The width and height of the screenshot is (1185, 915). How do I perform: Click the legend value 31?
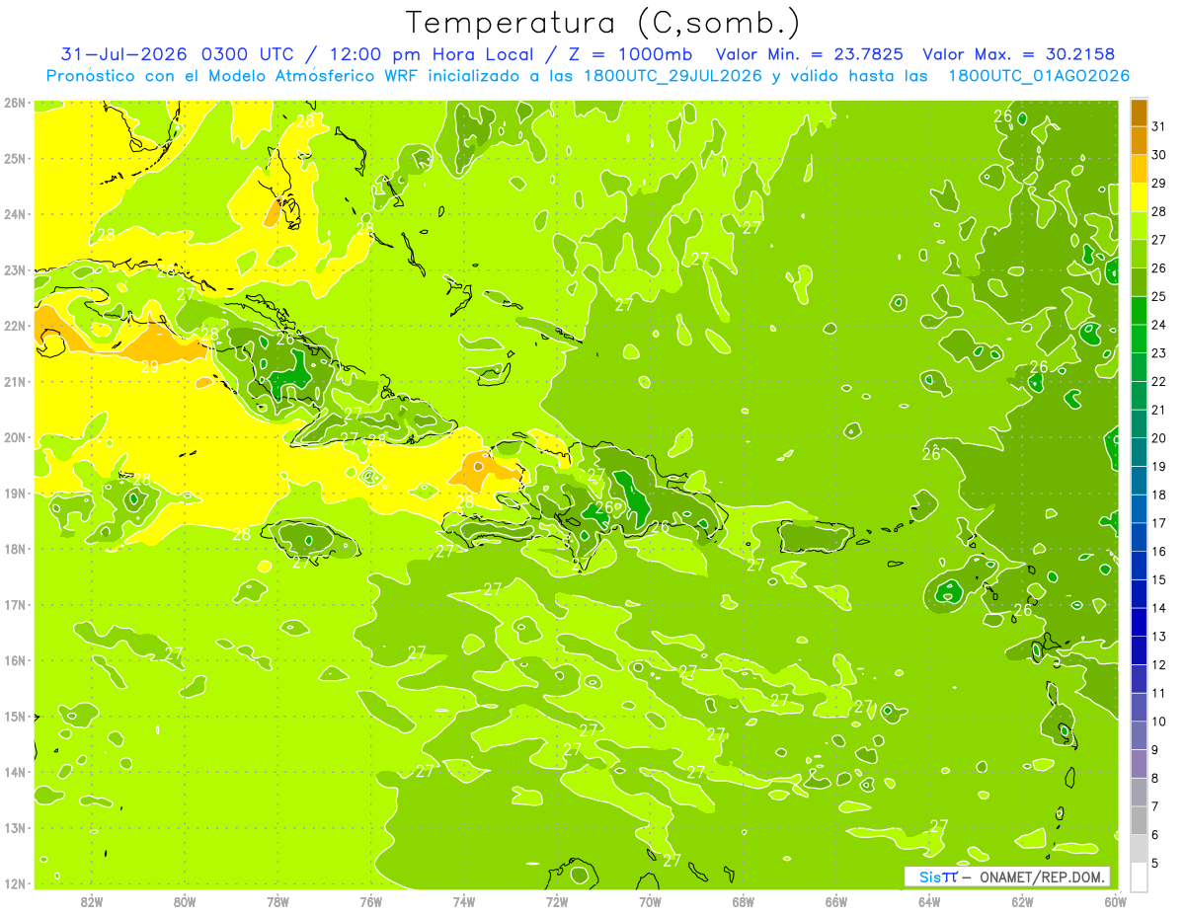[x=1159, y=125]
